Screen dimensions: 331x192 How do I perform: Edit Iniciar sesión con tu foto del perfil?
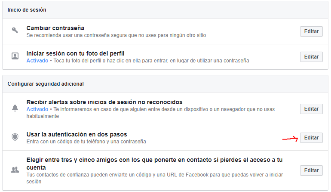(x=311, y=57)
